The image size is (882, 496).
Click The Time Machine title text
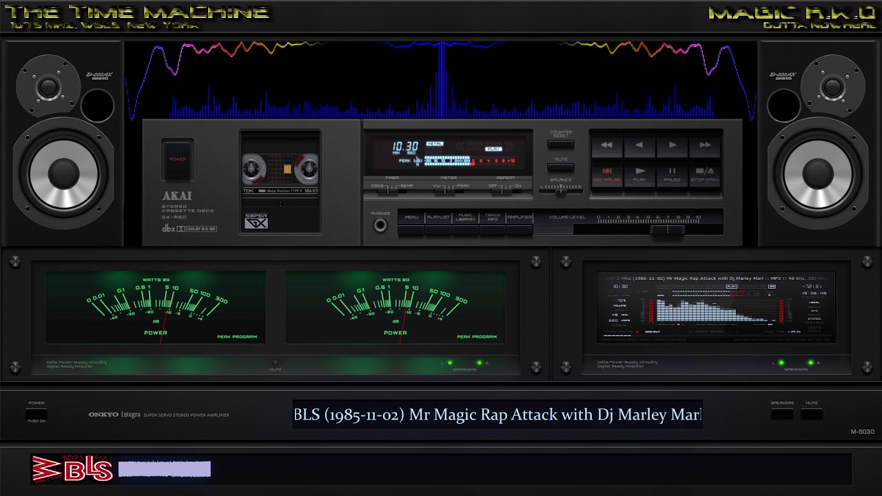tap(137, 12)
